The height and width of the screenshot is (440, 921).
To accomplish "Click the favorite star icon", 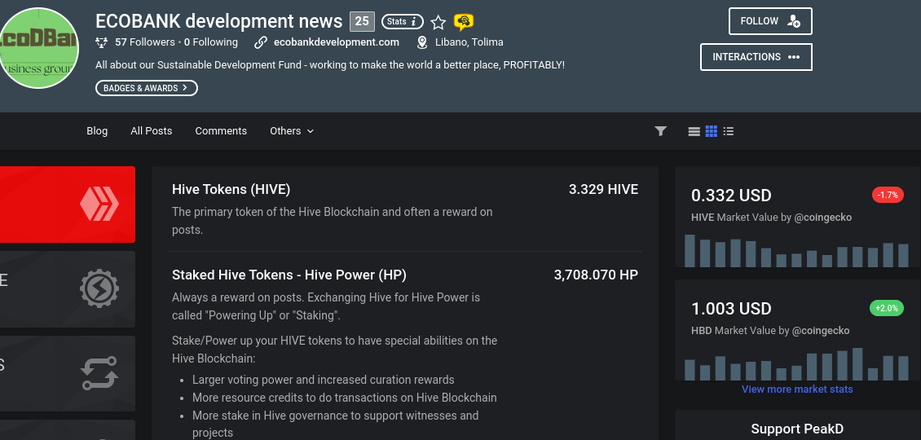I will pyautogui.click(x=438, y=22).
